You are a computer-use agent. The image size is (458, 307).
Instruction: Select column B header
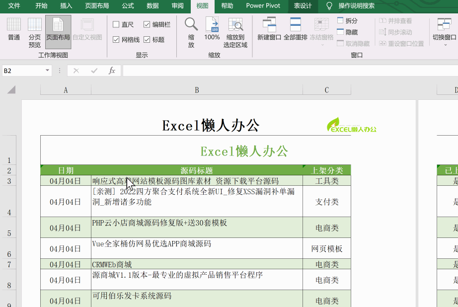pos(197,90)
